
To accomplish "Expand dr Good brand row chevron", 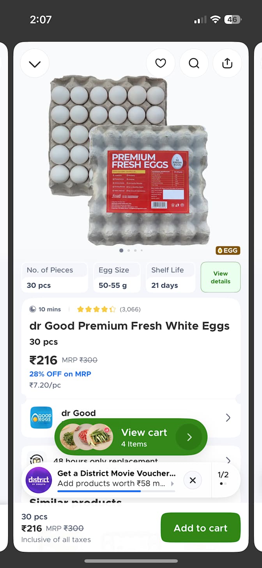I will click(228, 418).
